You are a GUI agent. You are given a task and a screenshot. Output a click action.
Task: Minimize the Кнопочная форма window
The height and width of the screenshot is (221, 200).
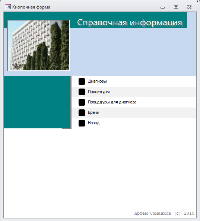162,7
